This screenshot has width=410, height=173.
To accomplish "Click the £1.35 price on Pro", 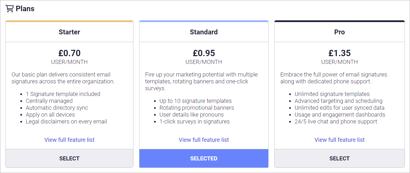I will coord(340,53).
